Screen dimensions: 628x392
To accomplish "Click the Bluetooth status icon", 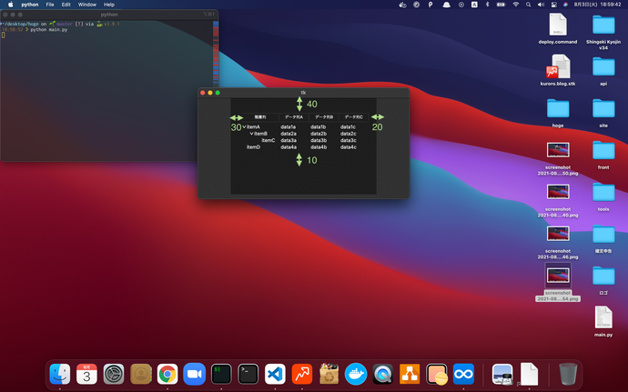I will click(488, 5).
